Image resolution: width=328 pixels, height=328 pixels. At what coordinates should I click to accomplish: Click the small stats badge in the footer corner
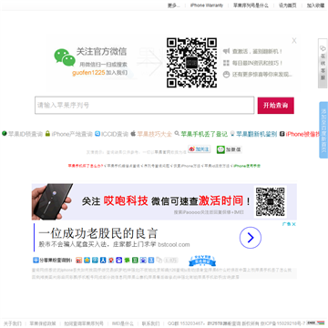[x=315, y=323]
